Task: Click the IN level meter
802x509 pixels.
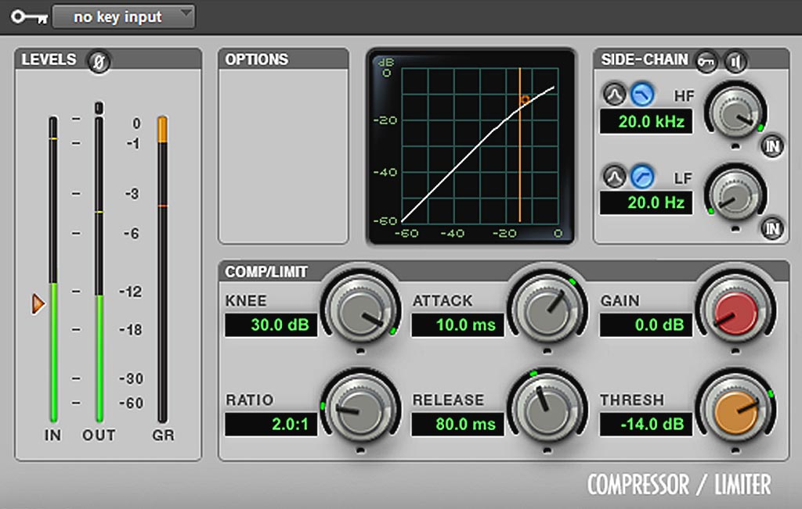Action: click(53, 269)
